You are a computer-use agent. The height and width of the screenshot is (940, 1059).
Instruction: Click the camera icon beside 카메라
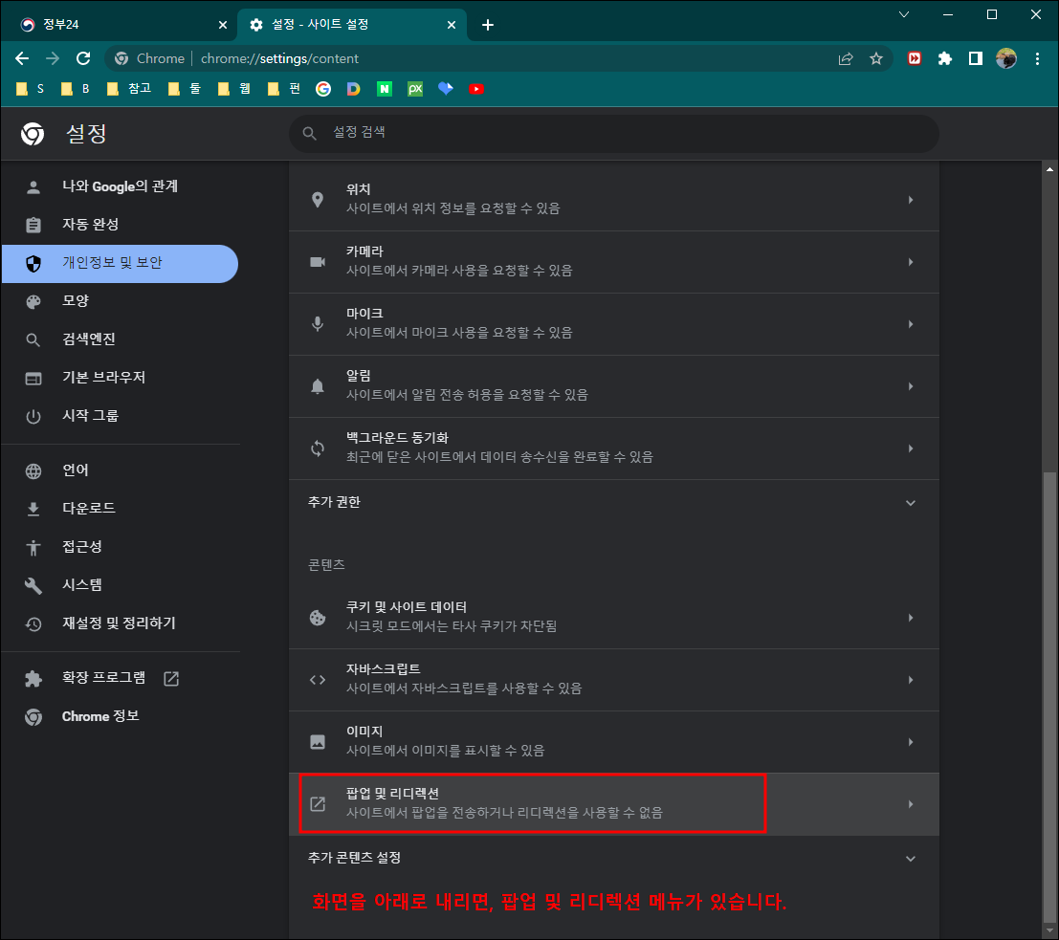(x=318, y=262)
